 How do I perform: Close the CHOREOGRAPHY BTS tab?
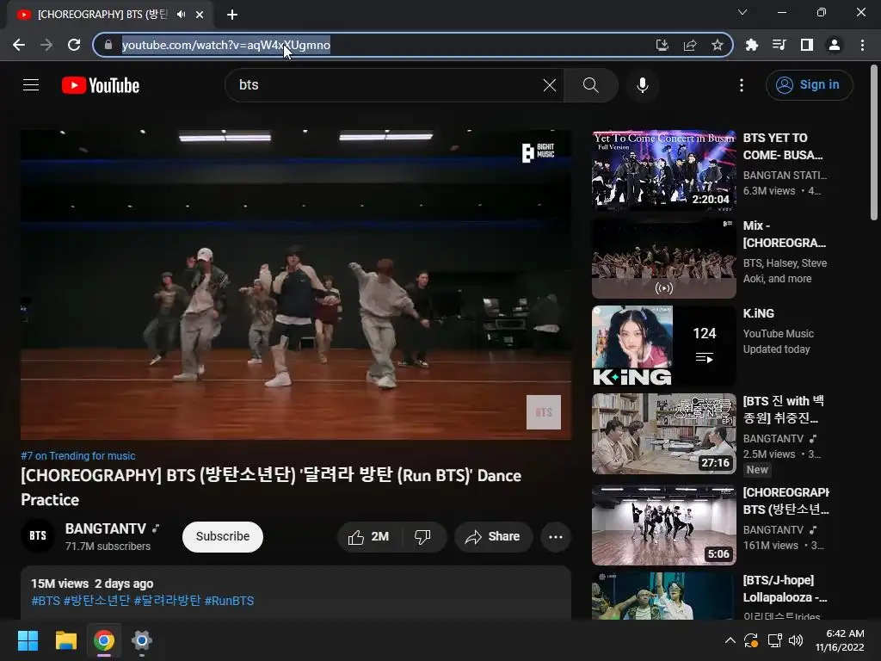[x=200, y=15]
